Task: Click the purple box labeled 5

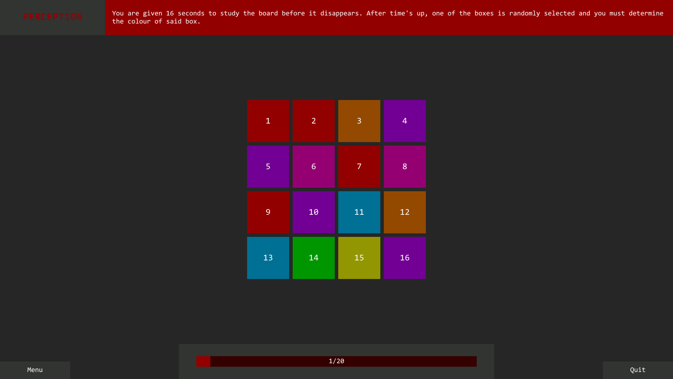Action: pyautogui.click(x=268, y=167)
